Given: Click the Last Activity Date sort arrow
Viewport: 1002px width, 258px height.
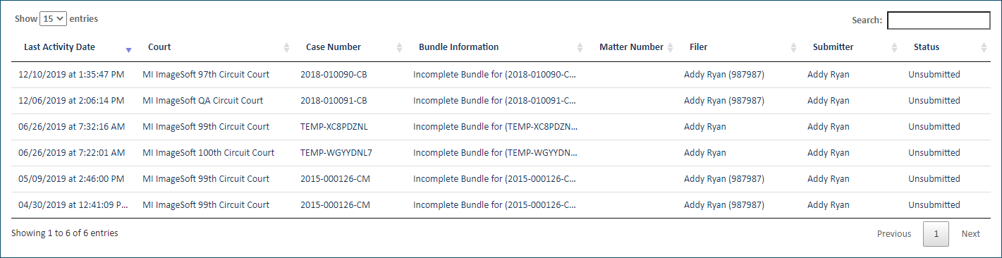Looking at the screenshot, I should (128, 50).
